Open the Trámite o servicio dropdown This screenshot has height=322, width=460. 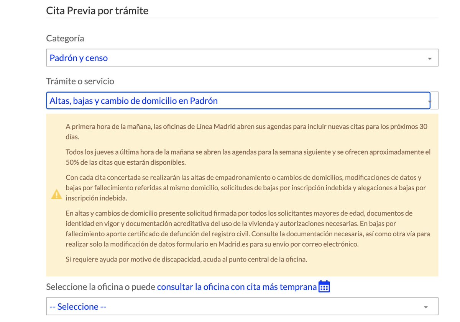point(242,101)
